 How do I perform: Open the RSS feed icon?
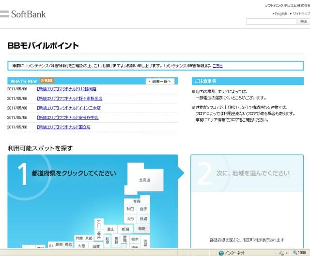click(47, 81)
